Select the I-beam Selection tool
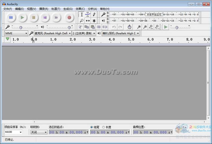This screenshot has height=144, width=212. (x=82, y=15)
